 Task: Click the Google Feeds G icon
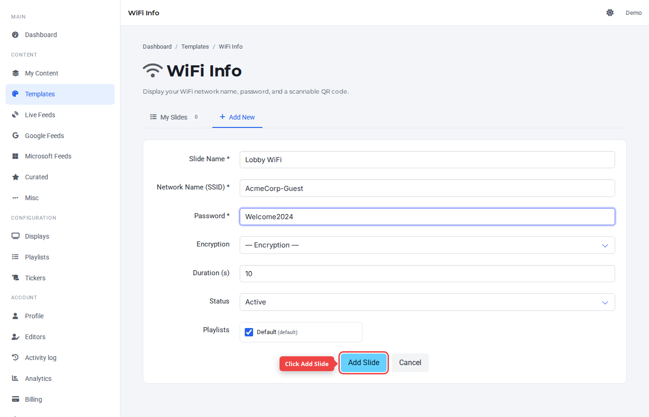15,136
